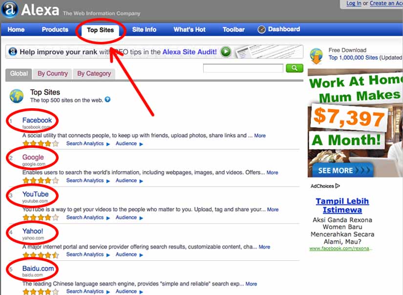
Task: Click the Dashboard gauge icon
Action: pyautogui.click(x=261, y=30)
